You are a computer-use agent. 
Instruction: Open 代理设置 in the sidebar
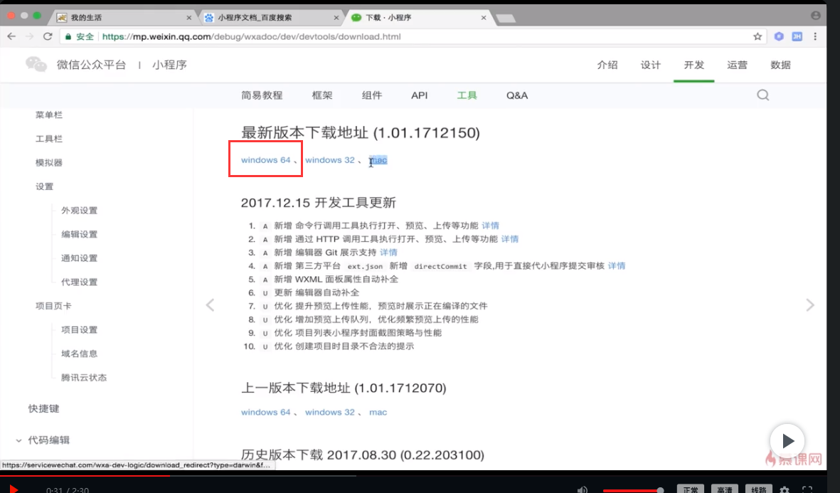click(x=79, y=282)
